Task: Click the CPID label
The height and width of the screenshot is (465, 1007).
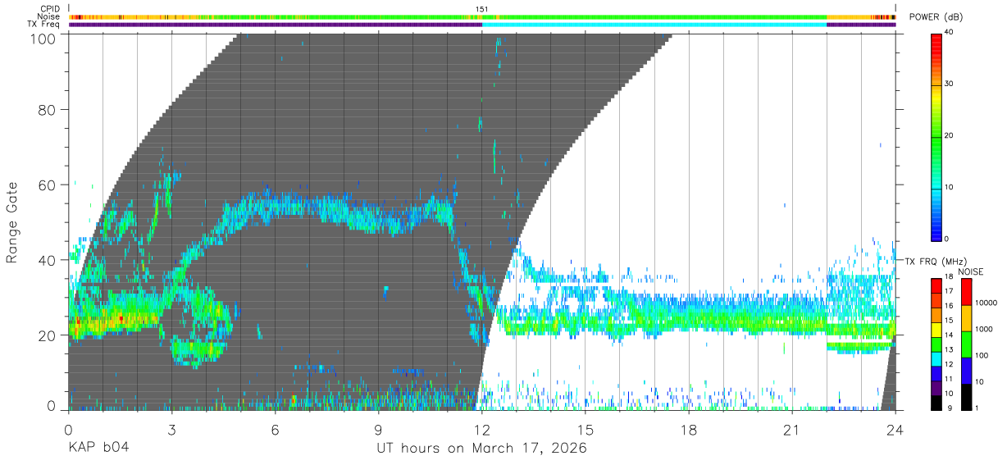Action: pos(51,9)
